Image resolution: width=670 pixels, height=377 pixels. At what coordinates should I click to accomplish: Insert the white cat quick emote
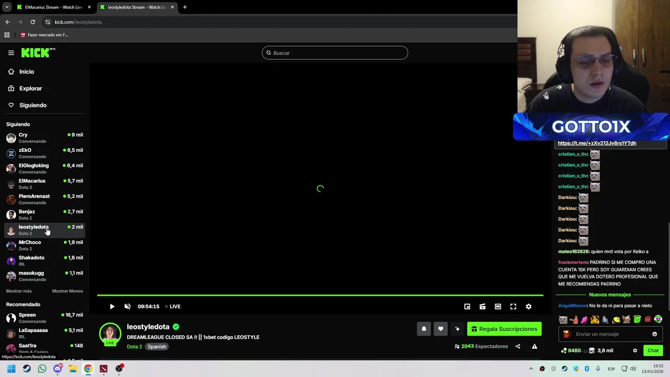[x=563, y=319]
